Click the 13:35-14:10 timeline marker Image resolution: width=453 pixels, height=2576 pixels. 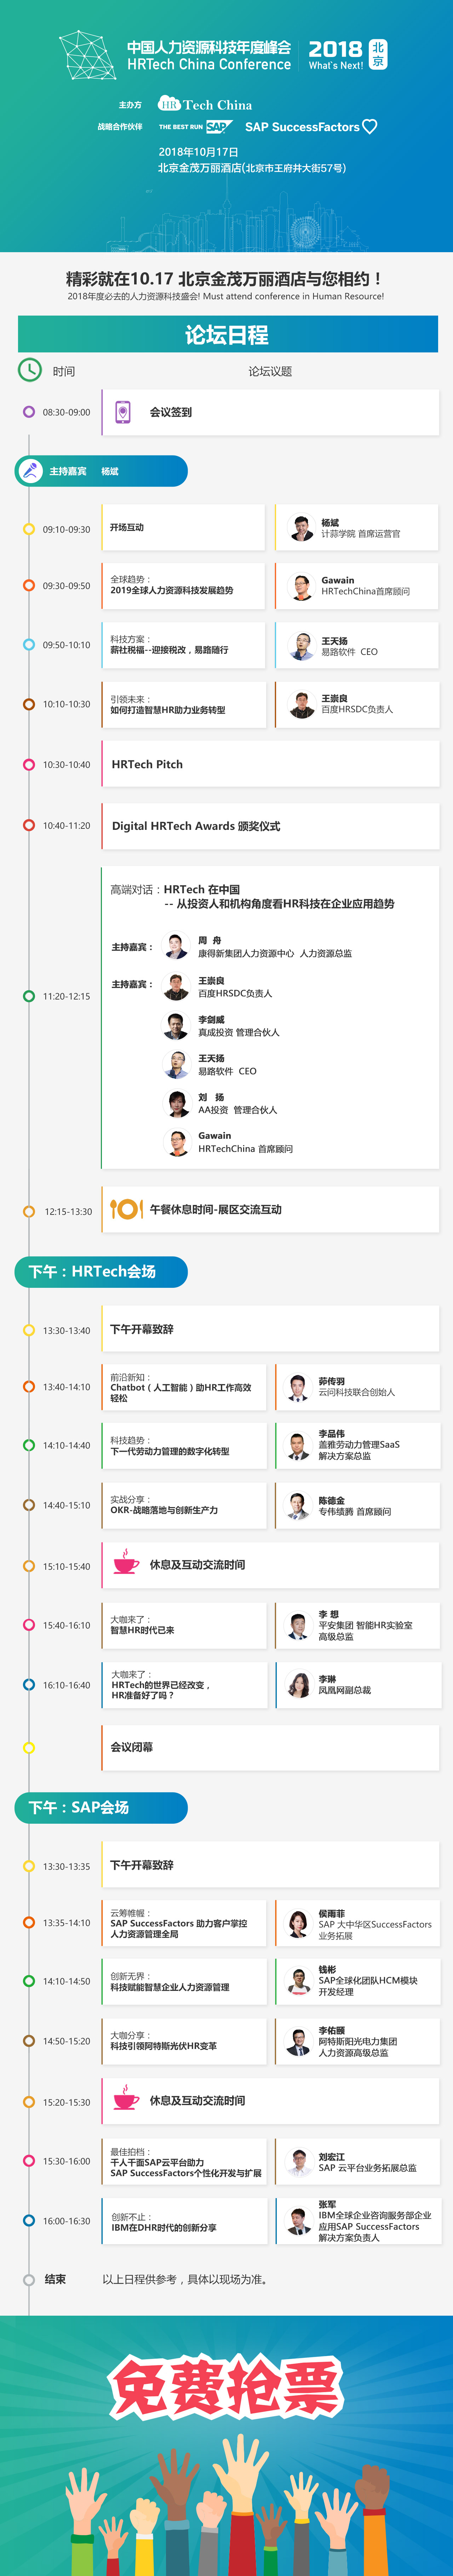pos(29,1923)
